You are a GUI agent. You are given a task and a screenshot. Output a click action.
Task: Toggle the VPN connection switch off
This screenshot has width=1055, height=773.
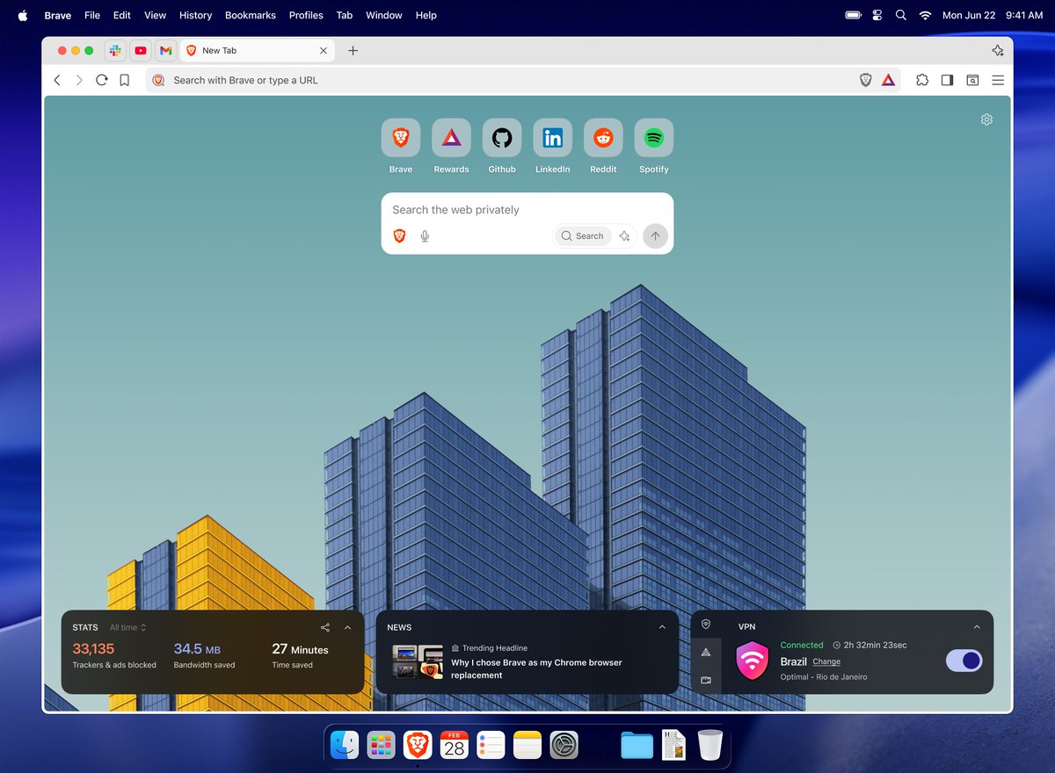point(964,661)
